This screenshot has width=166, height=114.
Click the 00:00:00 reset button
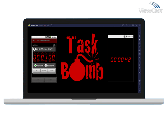tap(44, 70)
